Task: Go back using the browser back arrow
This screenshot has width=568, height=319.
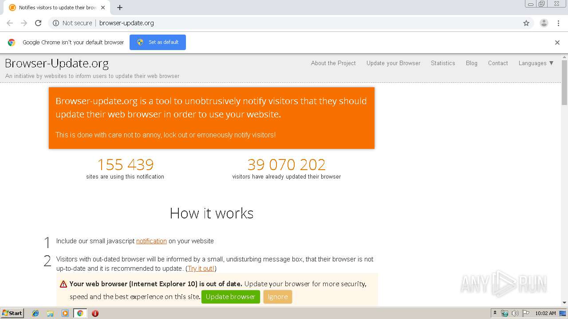Action: point(10,23)
